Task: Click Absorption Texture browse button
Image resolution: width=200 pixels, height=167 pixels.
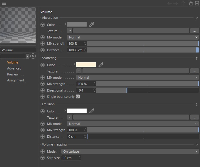Action: tap(195, 31)
